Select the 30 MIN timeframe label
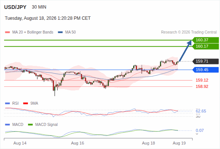Image resolution: width=220 pixels, height=149 pixels. pyautogui.click(x=39, y=7)
